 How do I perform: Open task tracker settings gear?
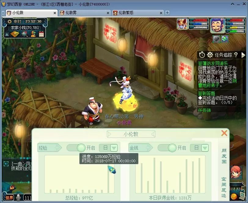[x=210, y=55]
